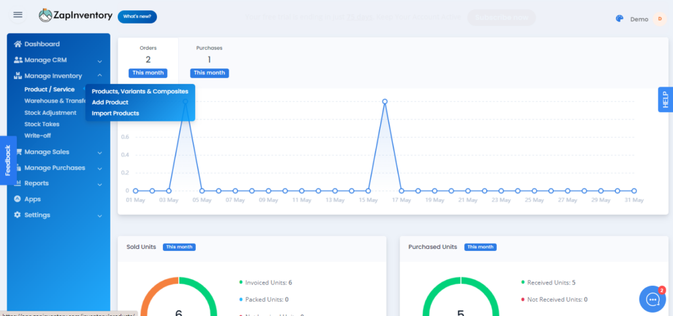673x316 pixels.
Task: Open Stock Takes in sidebar
Action: tap(42, 124)
